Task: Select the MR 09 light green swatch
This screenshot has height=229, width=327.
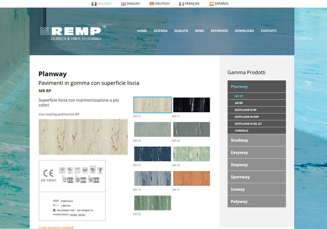Action: coord(191,154)
